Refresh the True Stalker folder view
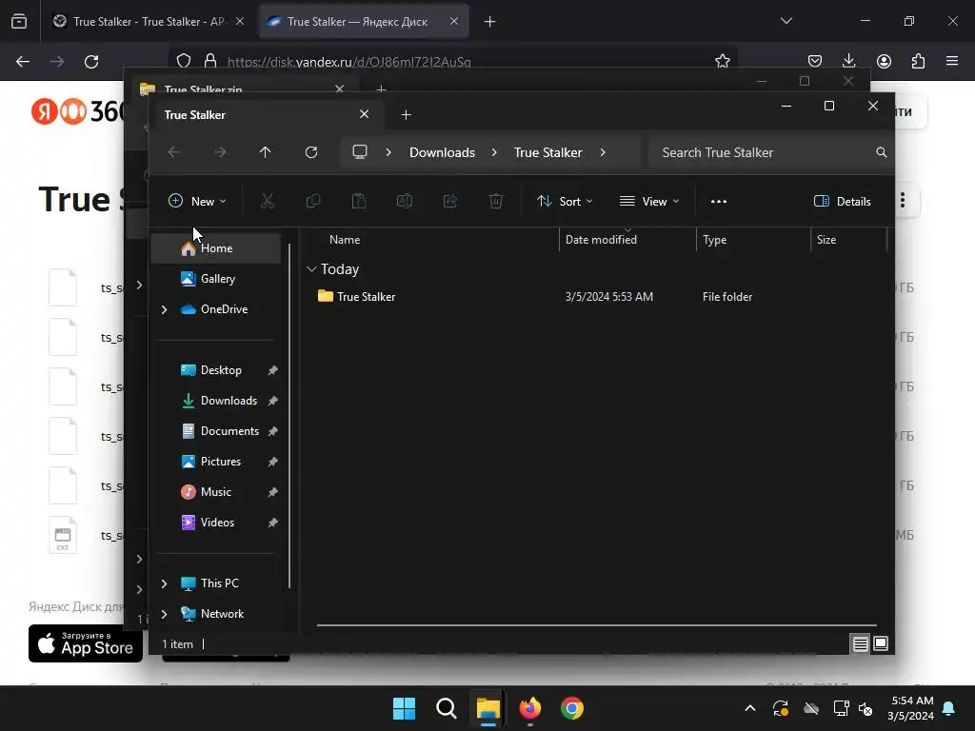 click(x=311, y=152)
